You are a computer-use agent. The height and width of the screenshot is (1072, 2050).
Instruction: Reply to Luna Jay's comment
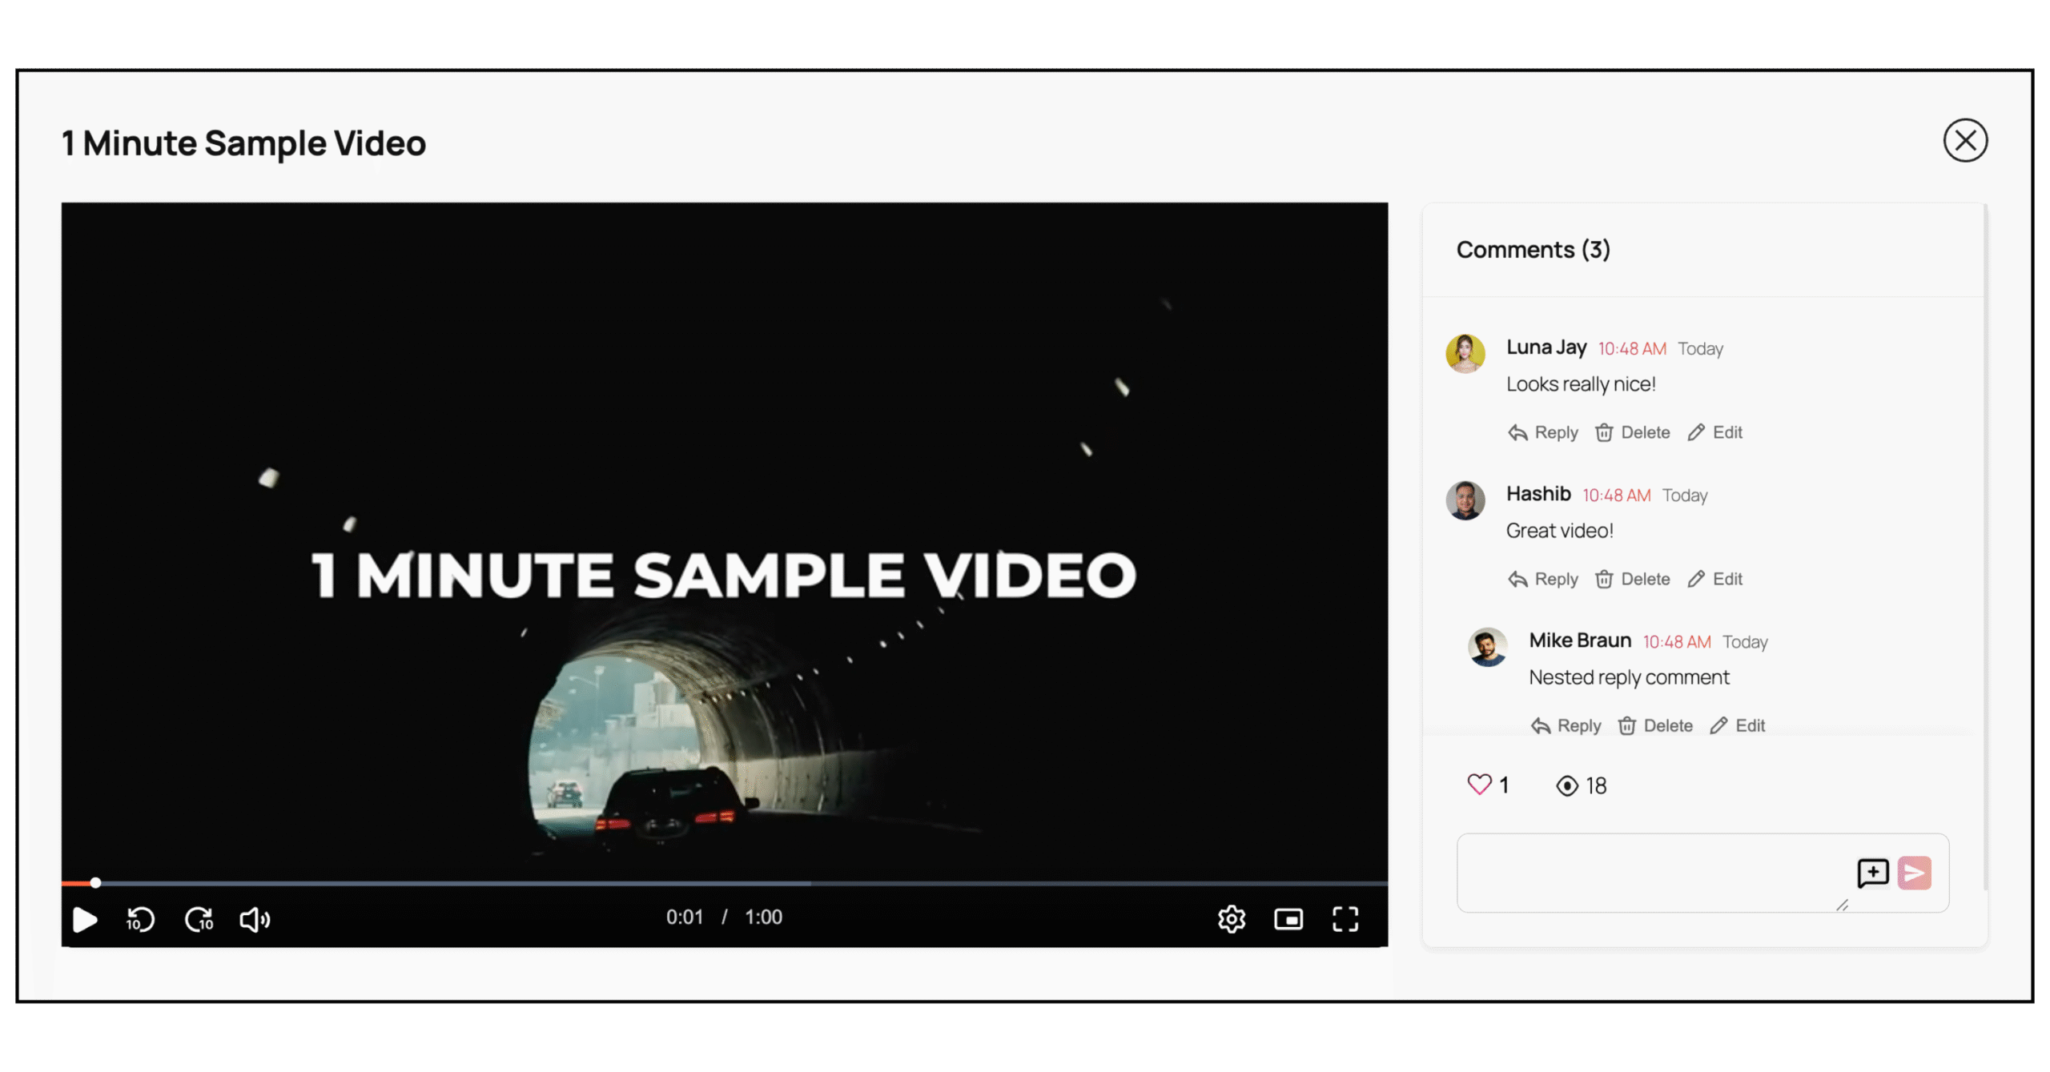(1542, 432)
